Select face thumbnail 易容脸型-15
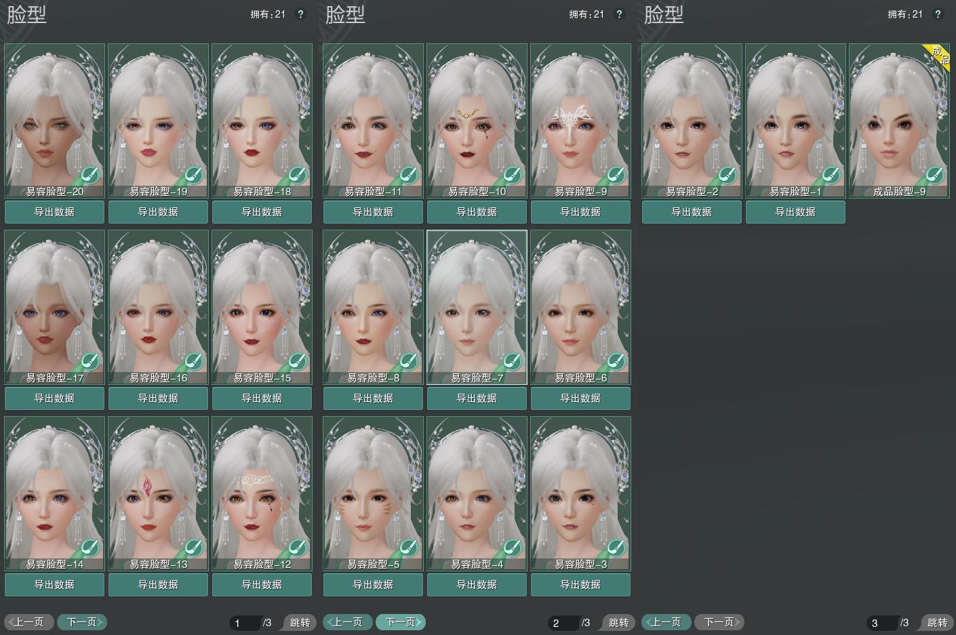956x635 pixels. point(262,307)
